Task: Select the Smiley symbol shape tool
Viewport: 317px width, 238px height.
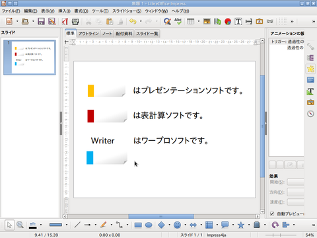Action: point(177,225)
